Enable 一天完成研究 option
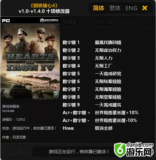 click(x=108, y=74)
